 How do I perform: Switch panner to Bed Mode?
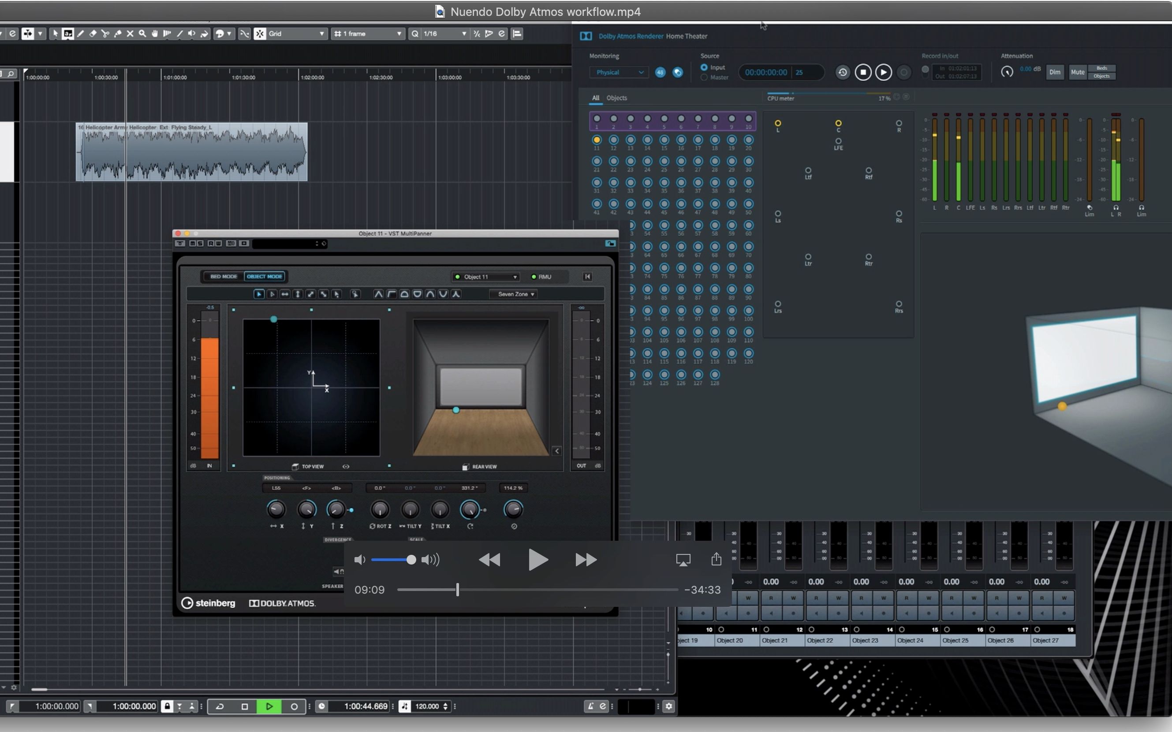(224, 276)
